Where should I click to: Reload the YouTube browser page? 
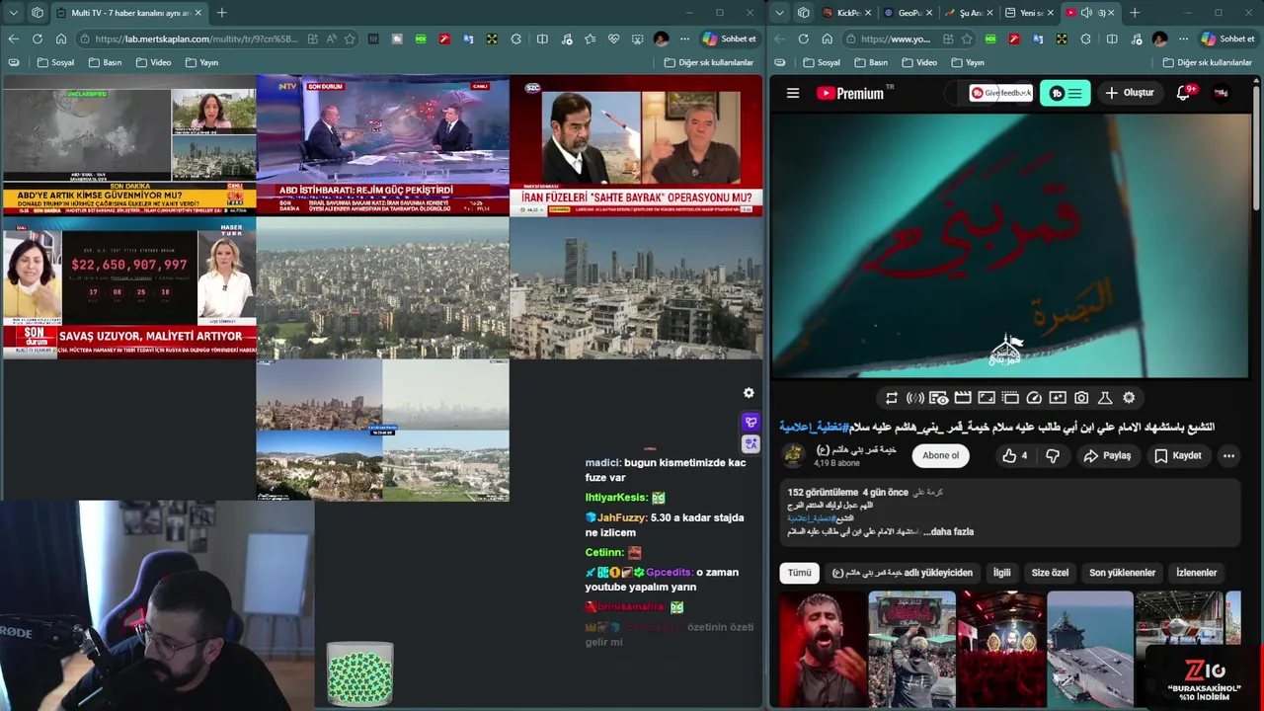(x=803, y=39)
